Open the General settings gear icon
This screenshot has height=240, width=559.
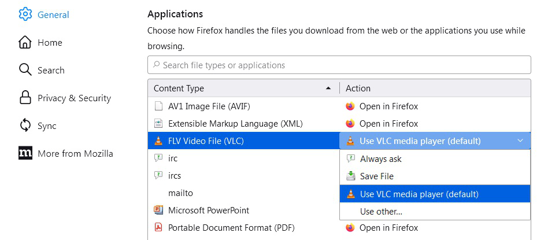pyautogui.click(x=25, y=14)
